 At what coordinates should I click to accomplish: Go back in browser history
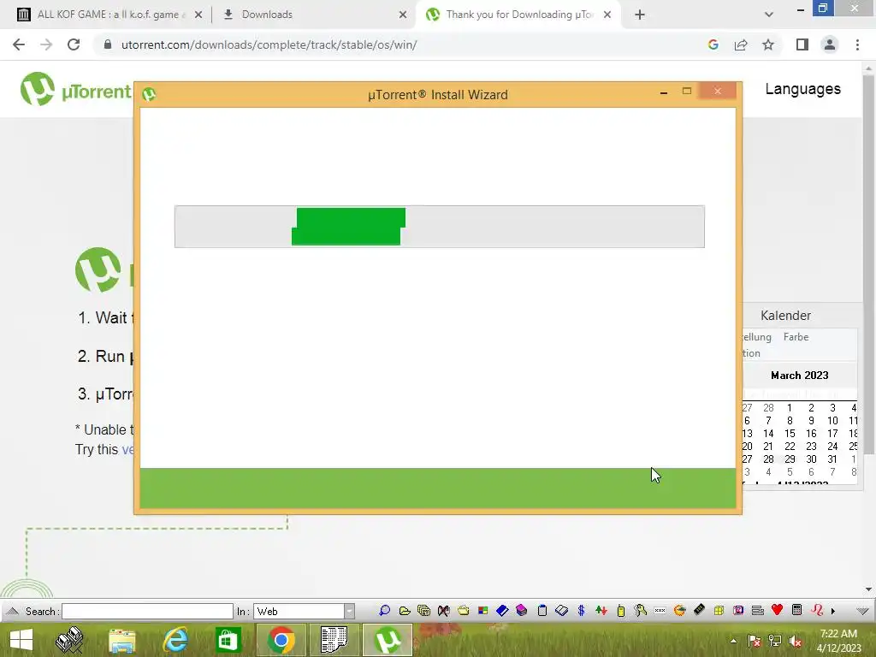19,44
